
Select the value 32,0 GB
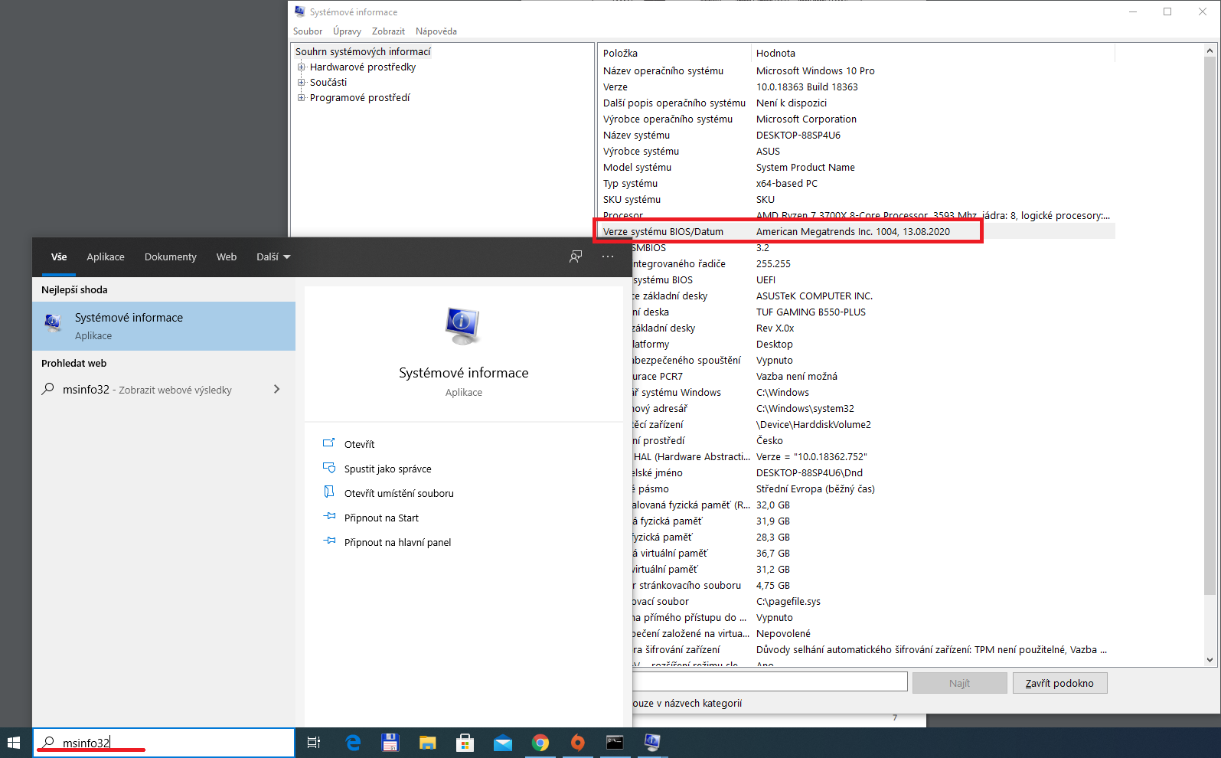coord(773,505)
